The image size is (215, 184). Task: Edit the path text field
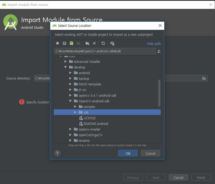pos(105,51)
